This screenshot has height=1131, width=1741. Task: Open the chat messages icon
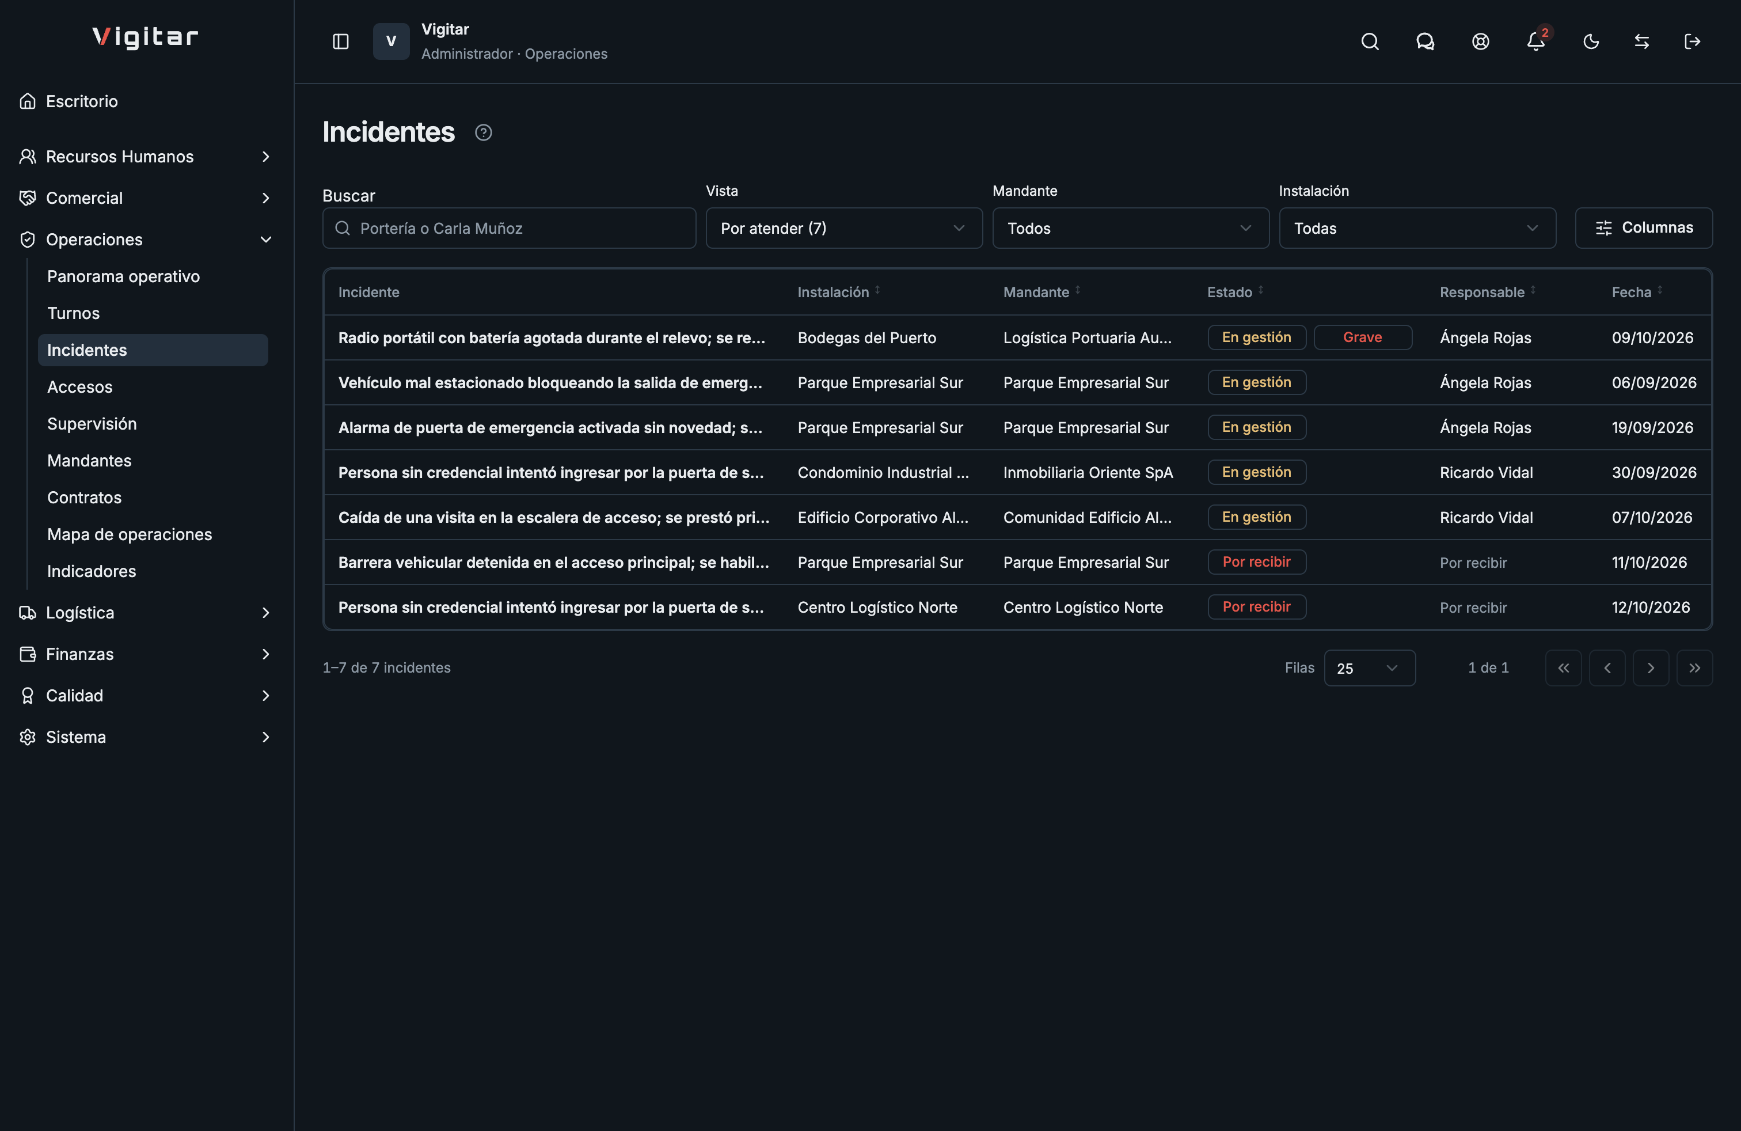1424,41
